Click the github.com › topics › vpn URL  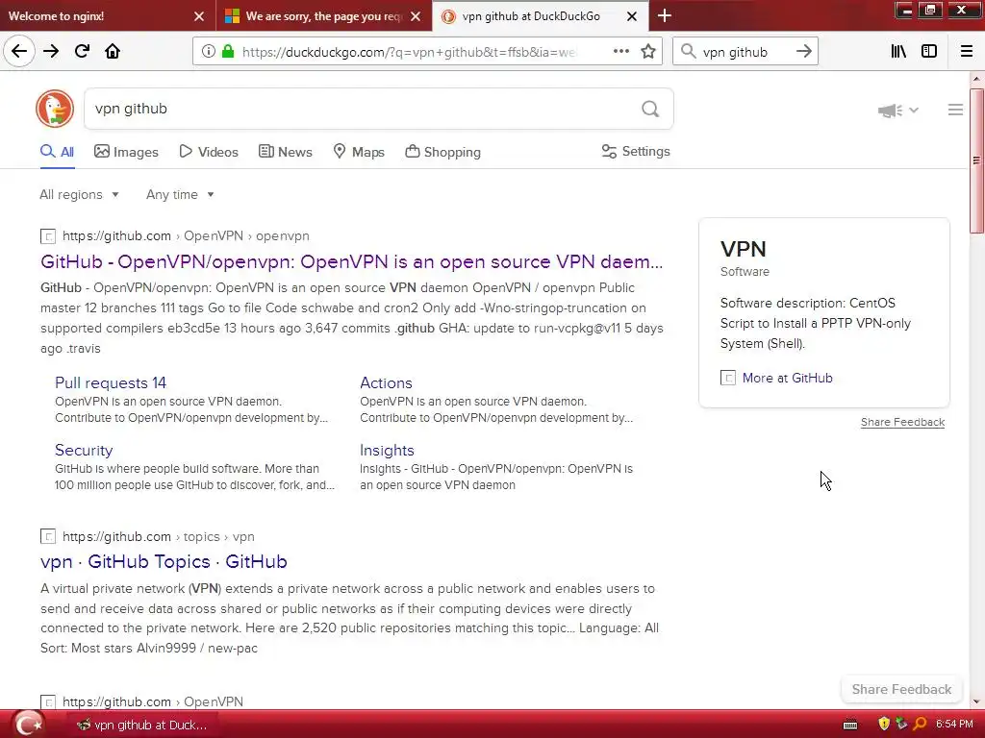159,536
